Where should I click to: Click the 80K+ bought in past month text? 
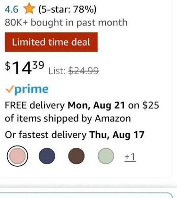point(66,23)
